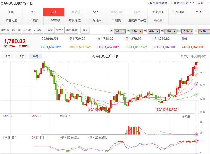This screenshot has height=154, width=210.
Task: Open the 10月 period dropdown
Action: (x=136, y=31)
